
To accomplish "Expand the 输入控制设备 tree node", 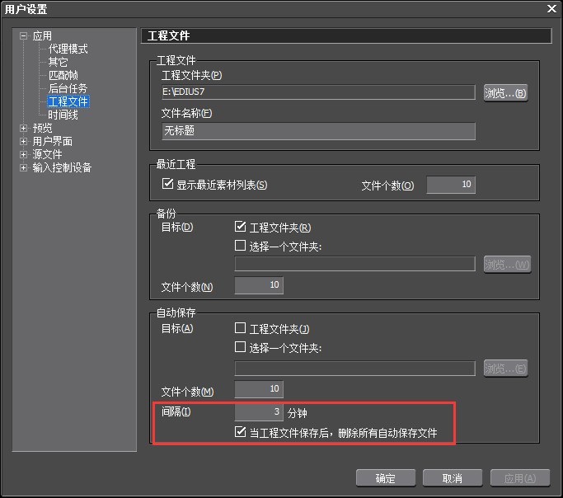I will point(24,167).
